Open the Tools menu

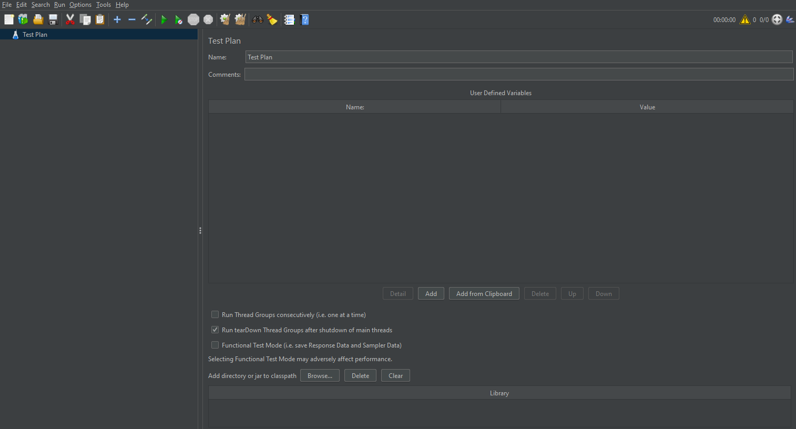pos(104,5)
